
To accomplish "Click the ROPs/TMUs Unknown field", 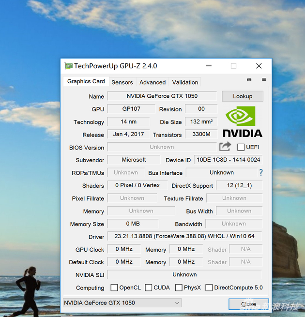I will point(126,172).
